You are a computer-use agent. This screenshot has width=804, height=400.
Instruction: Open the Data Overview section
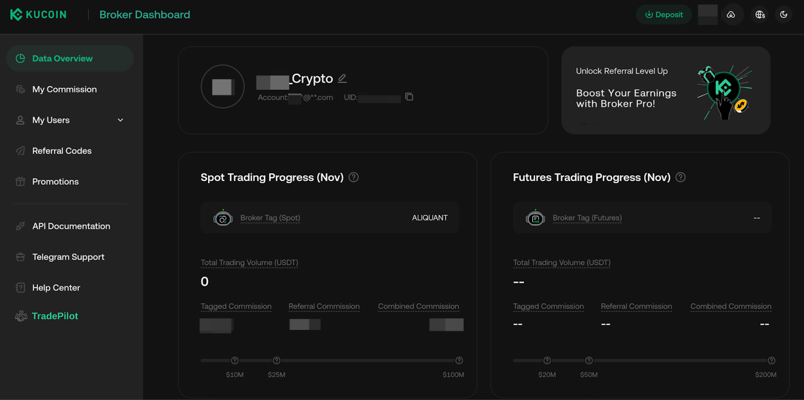(x=62, y=58)
